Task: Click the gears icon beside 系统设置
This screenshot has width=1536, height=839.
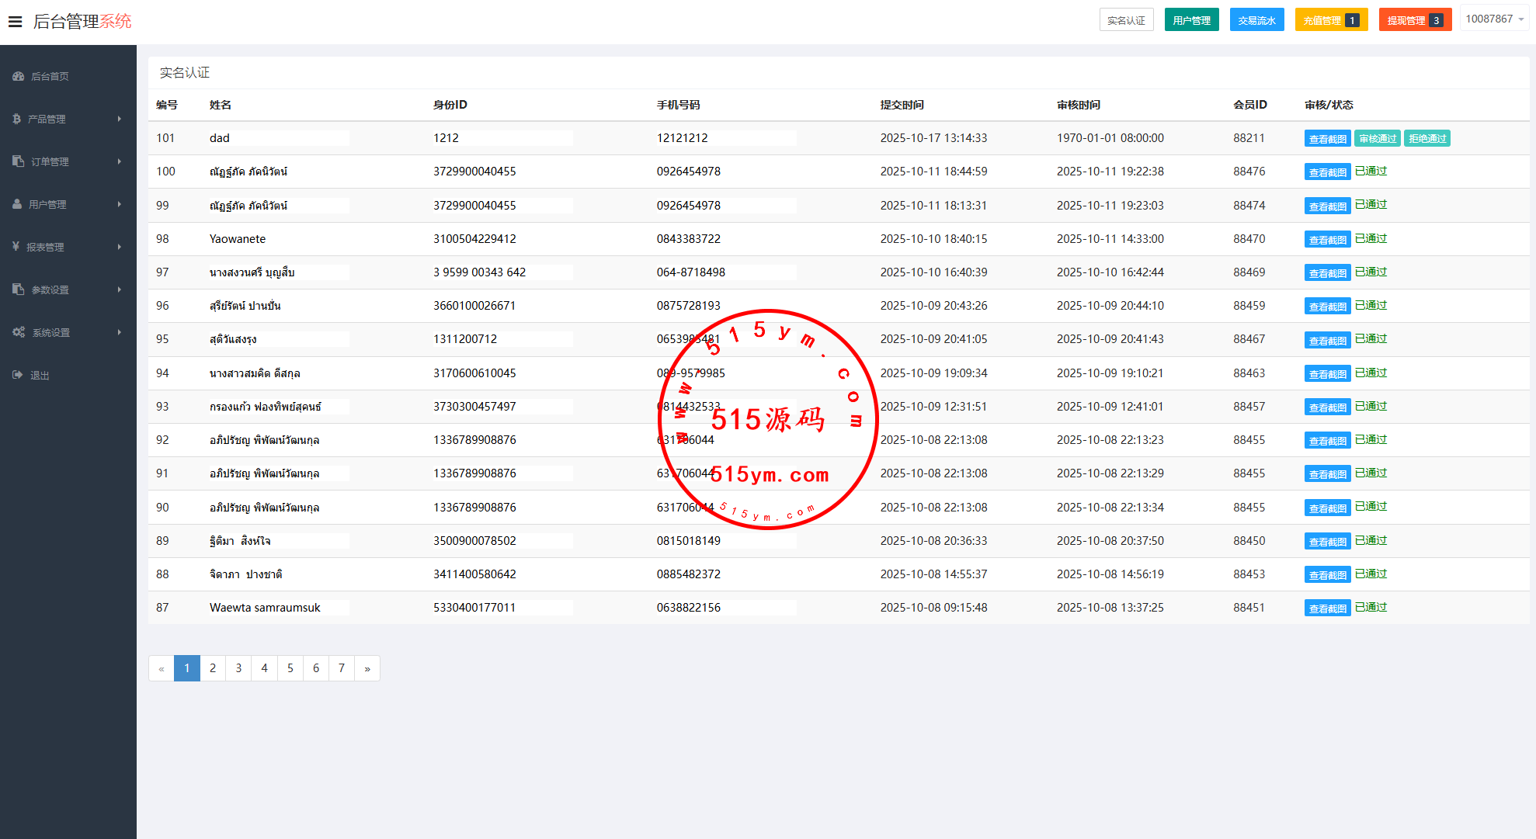Action: [19, 332]
